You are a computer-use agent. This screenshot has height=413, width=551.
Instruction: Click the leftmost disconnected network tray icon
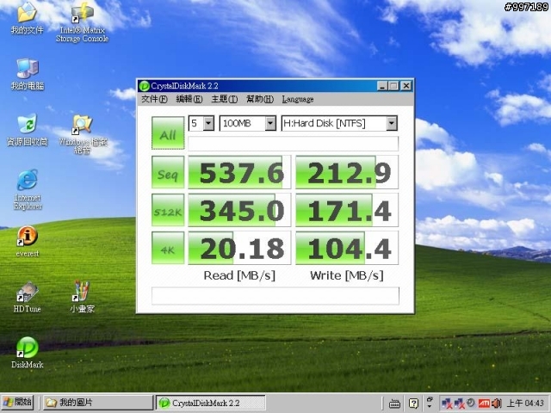coord(447,404)
